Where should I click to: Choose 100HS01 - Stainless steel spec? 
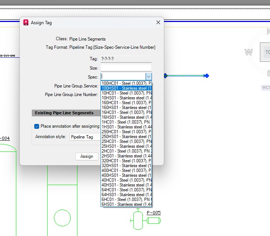126,88
